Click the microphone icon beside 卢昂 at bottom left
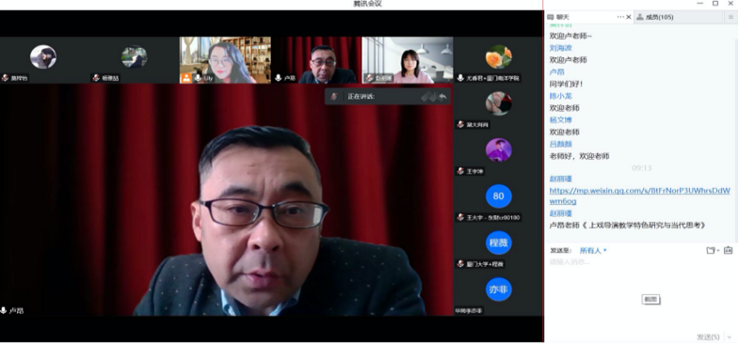 pos(4,310)
